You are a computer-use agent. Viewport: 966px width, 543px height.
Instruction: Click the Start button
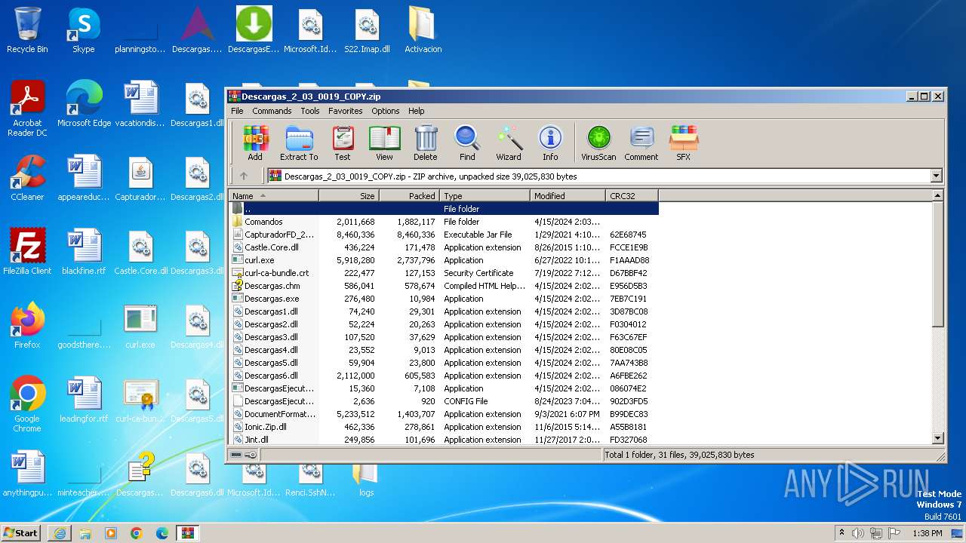pyautogui.click(x=21, y=532)
